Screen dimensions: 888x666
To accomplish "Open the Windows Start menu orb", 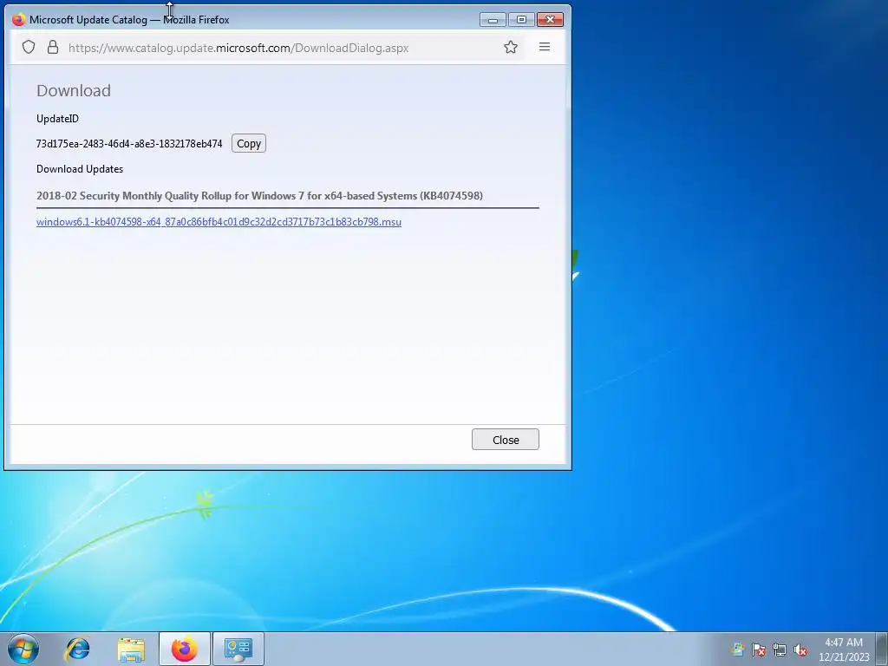I will pyautogui.click(x=23, y=649).
